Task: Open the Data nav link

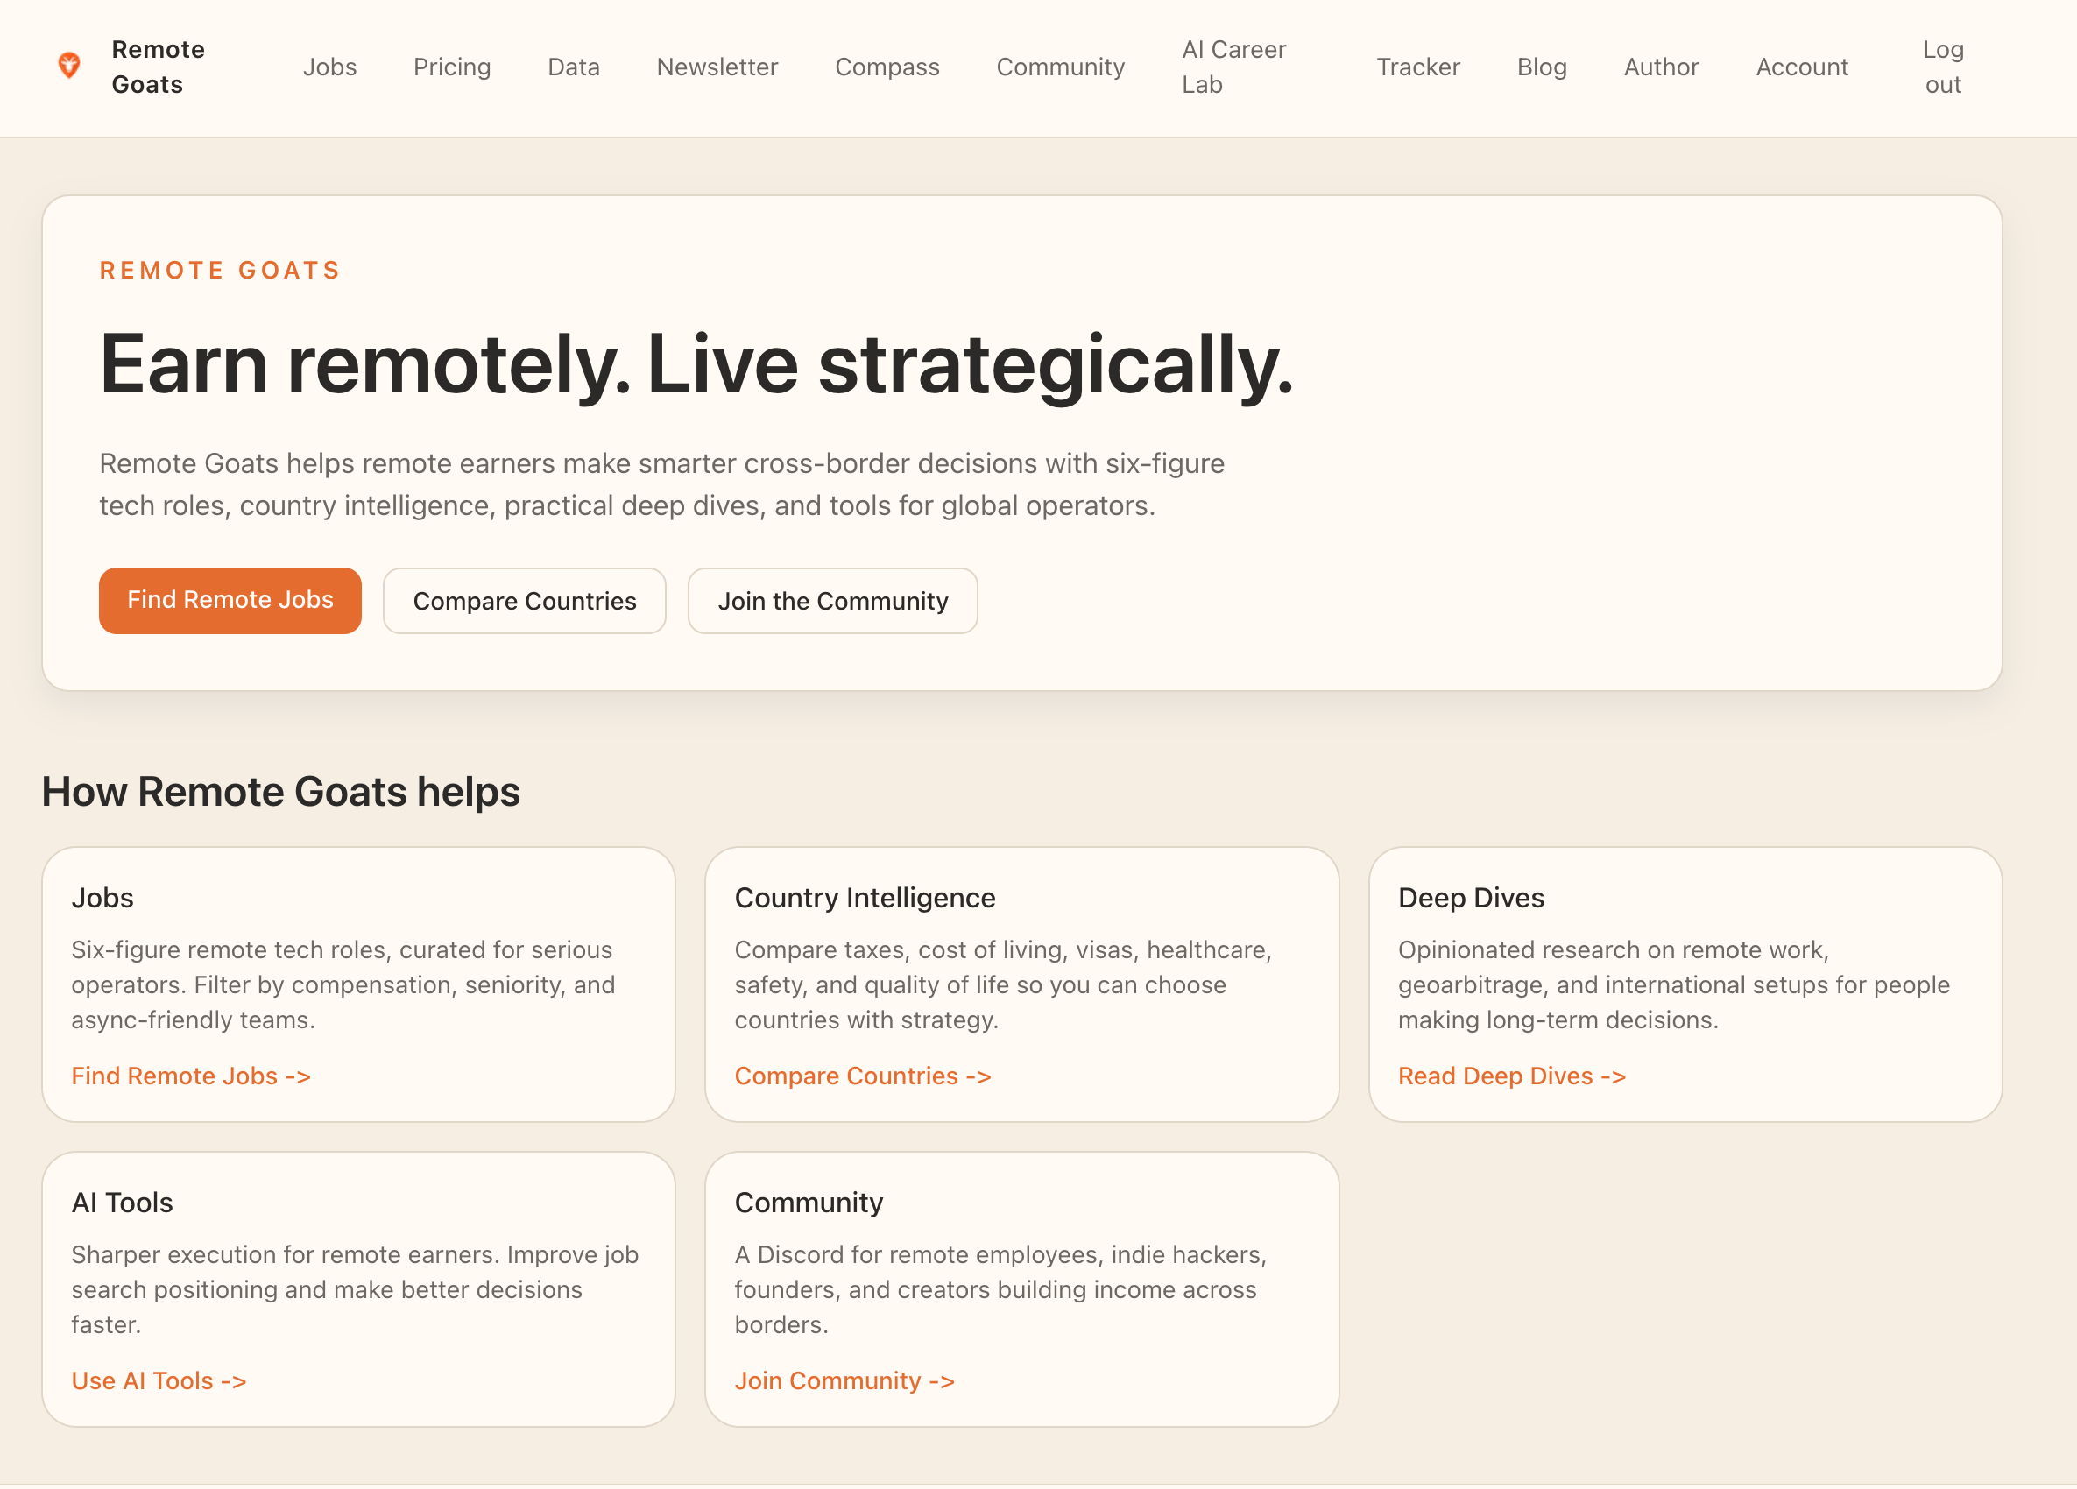Action: pyautogui.click(x=573, y=67)
